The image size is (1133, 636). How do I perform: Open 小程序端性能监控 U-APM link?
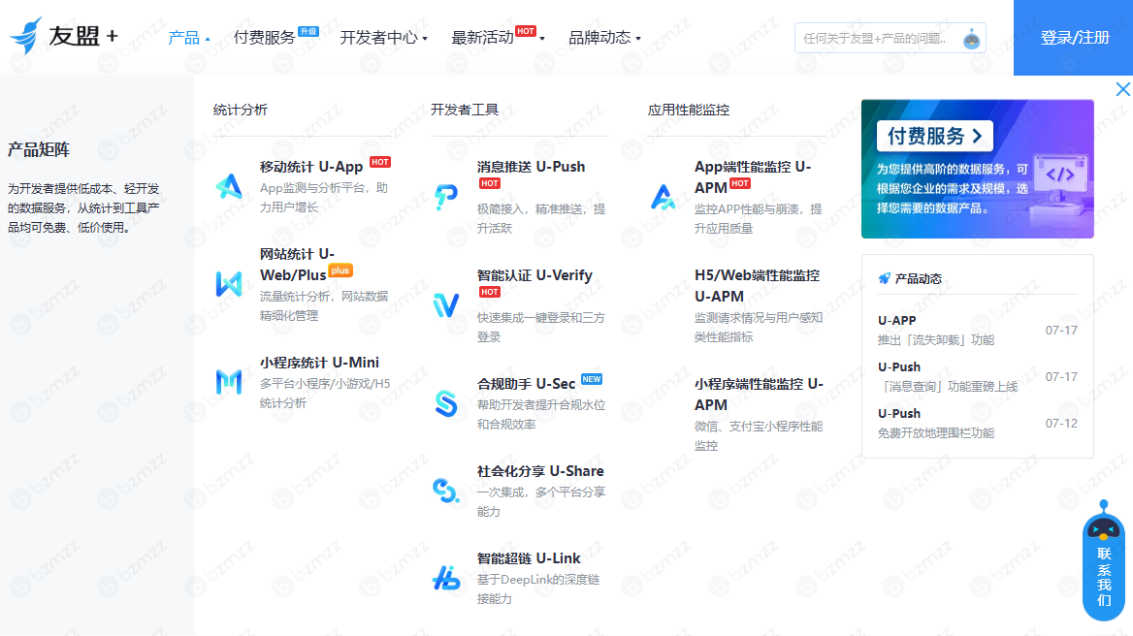pos(759,395)
